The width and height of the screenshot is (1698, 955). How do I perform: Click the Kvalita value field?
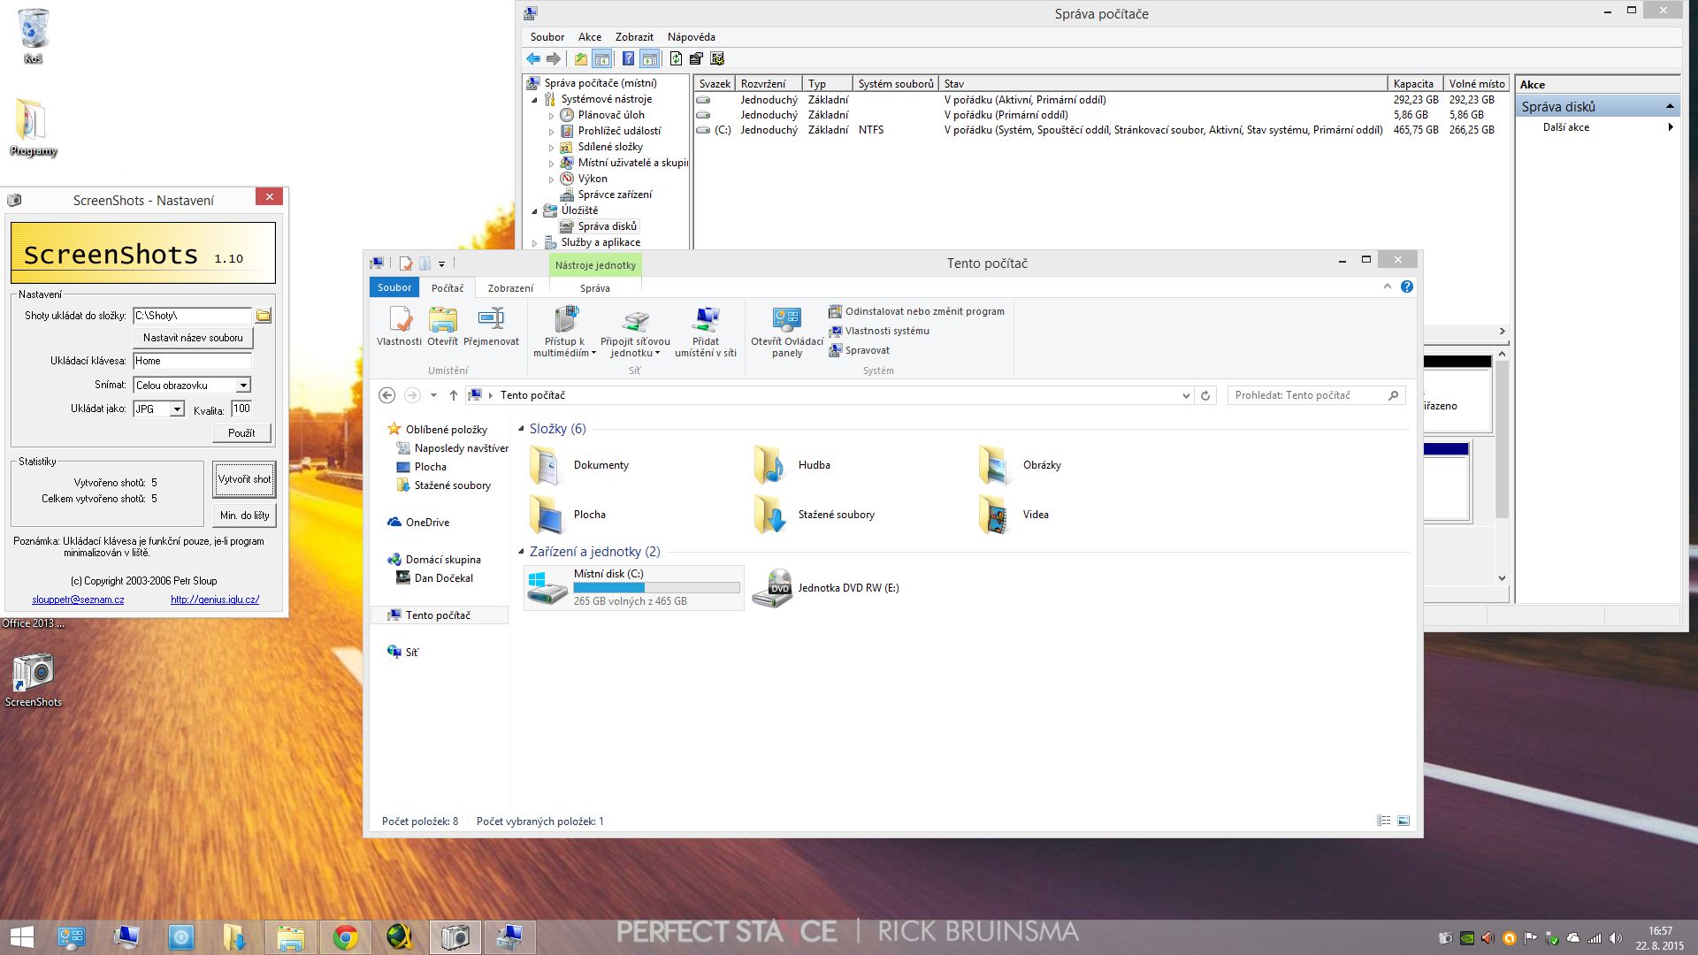coord(241,409)
